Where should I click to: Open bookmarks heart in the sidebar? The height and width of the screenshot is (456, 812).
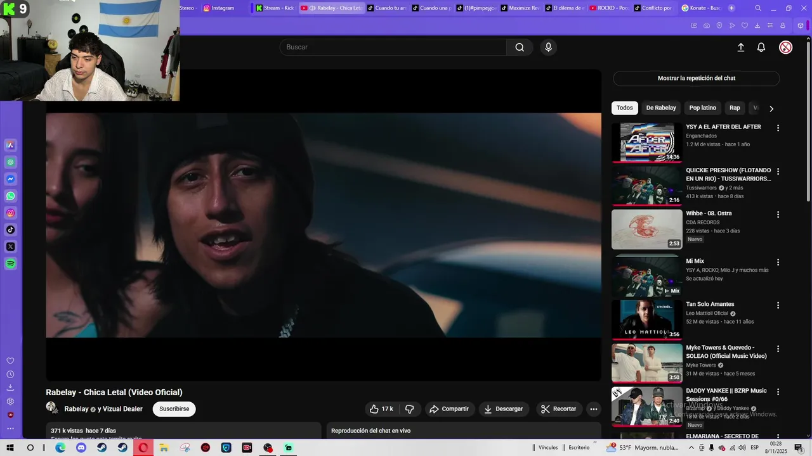click(10, 361)
